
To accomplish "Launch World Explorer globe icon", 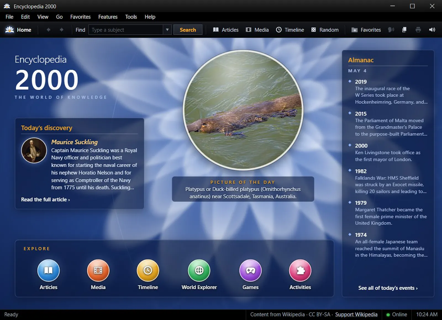I will [199, 270].
